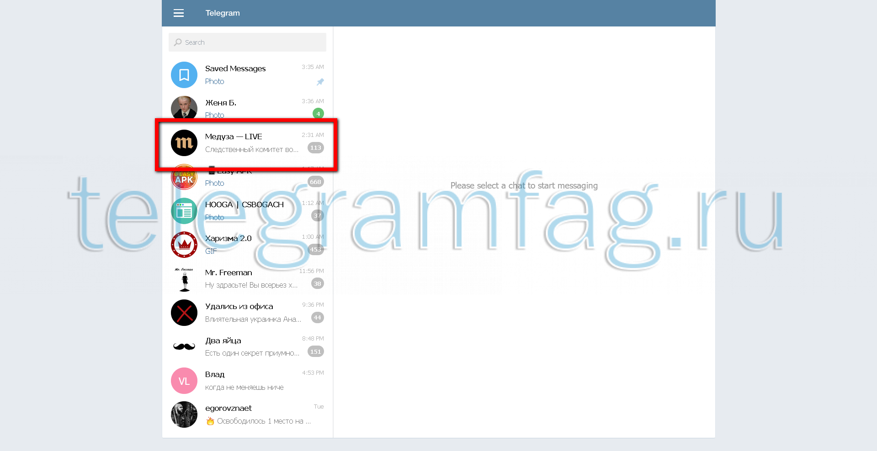Click preview Есть один секрет приумно...
This screenshot has height=451, width=877.
252,353
